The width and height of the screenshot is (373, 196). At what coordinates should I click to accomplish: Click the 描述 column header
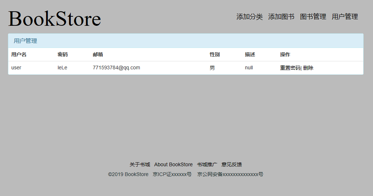[x=250, y=54]
